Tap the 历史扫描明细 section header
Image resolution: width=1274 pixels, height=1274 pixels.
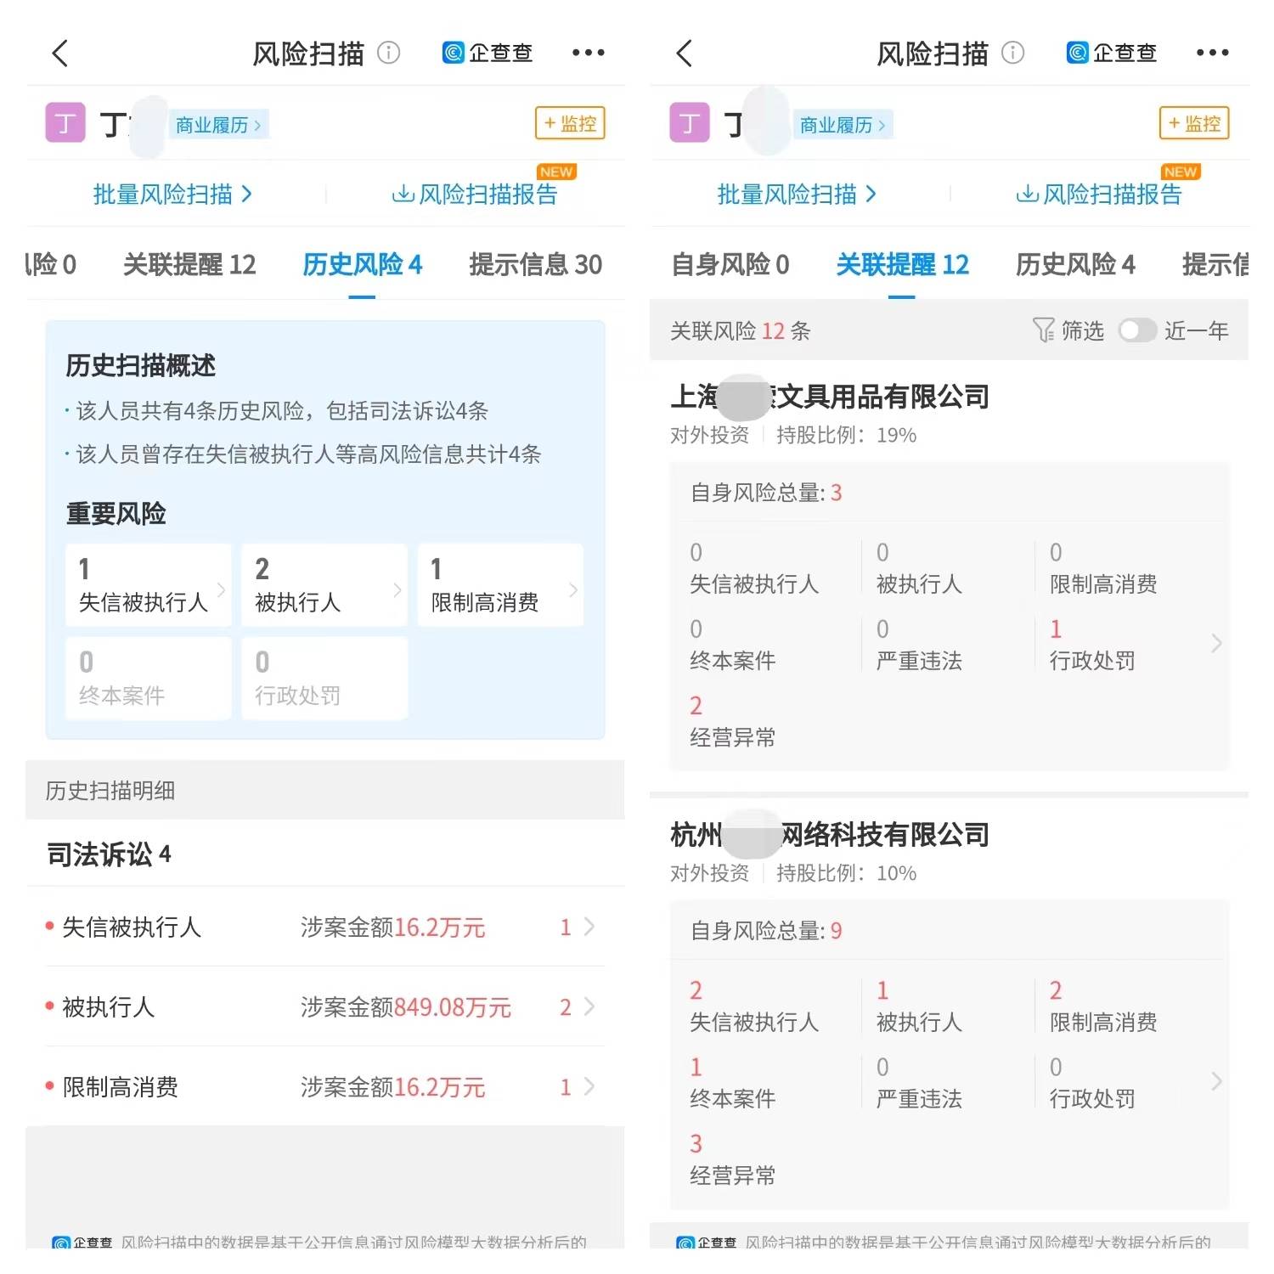tap(110, 791)
